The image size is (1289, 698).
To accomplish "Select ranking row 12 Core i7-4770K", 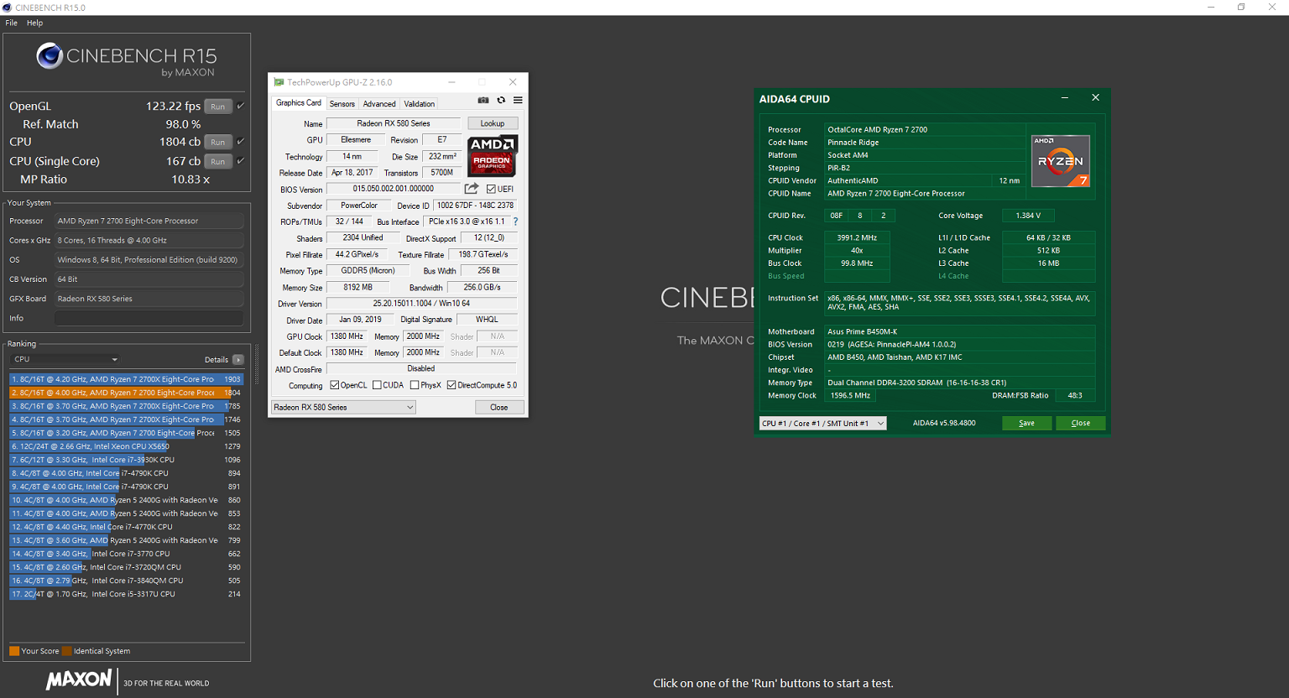I will (126, 527).
